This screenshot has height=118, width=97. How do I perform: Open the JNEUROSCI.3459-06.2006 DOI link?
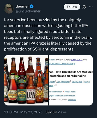coord(61,64)
